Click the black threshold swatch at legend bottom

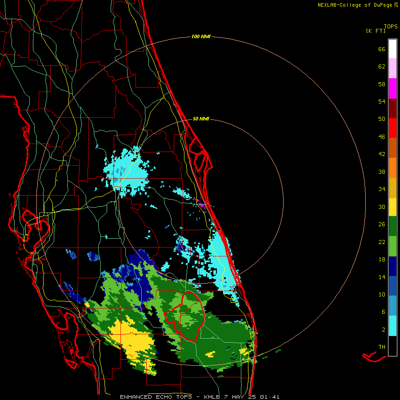(x=392, y=346)
